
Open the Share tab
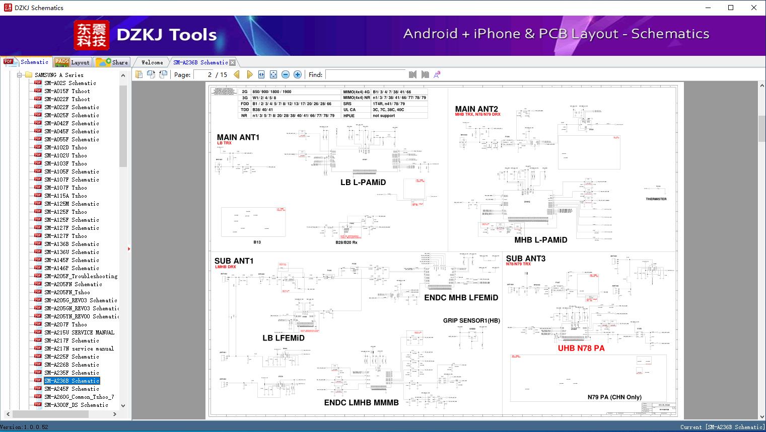coord(112,62)
